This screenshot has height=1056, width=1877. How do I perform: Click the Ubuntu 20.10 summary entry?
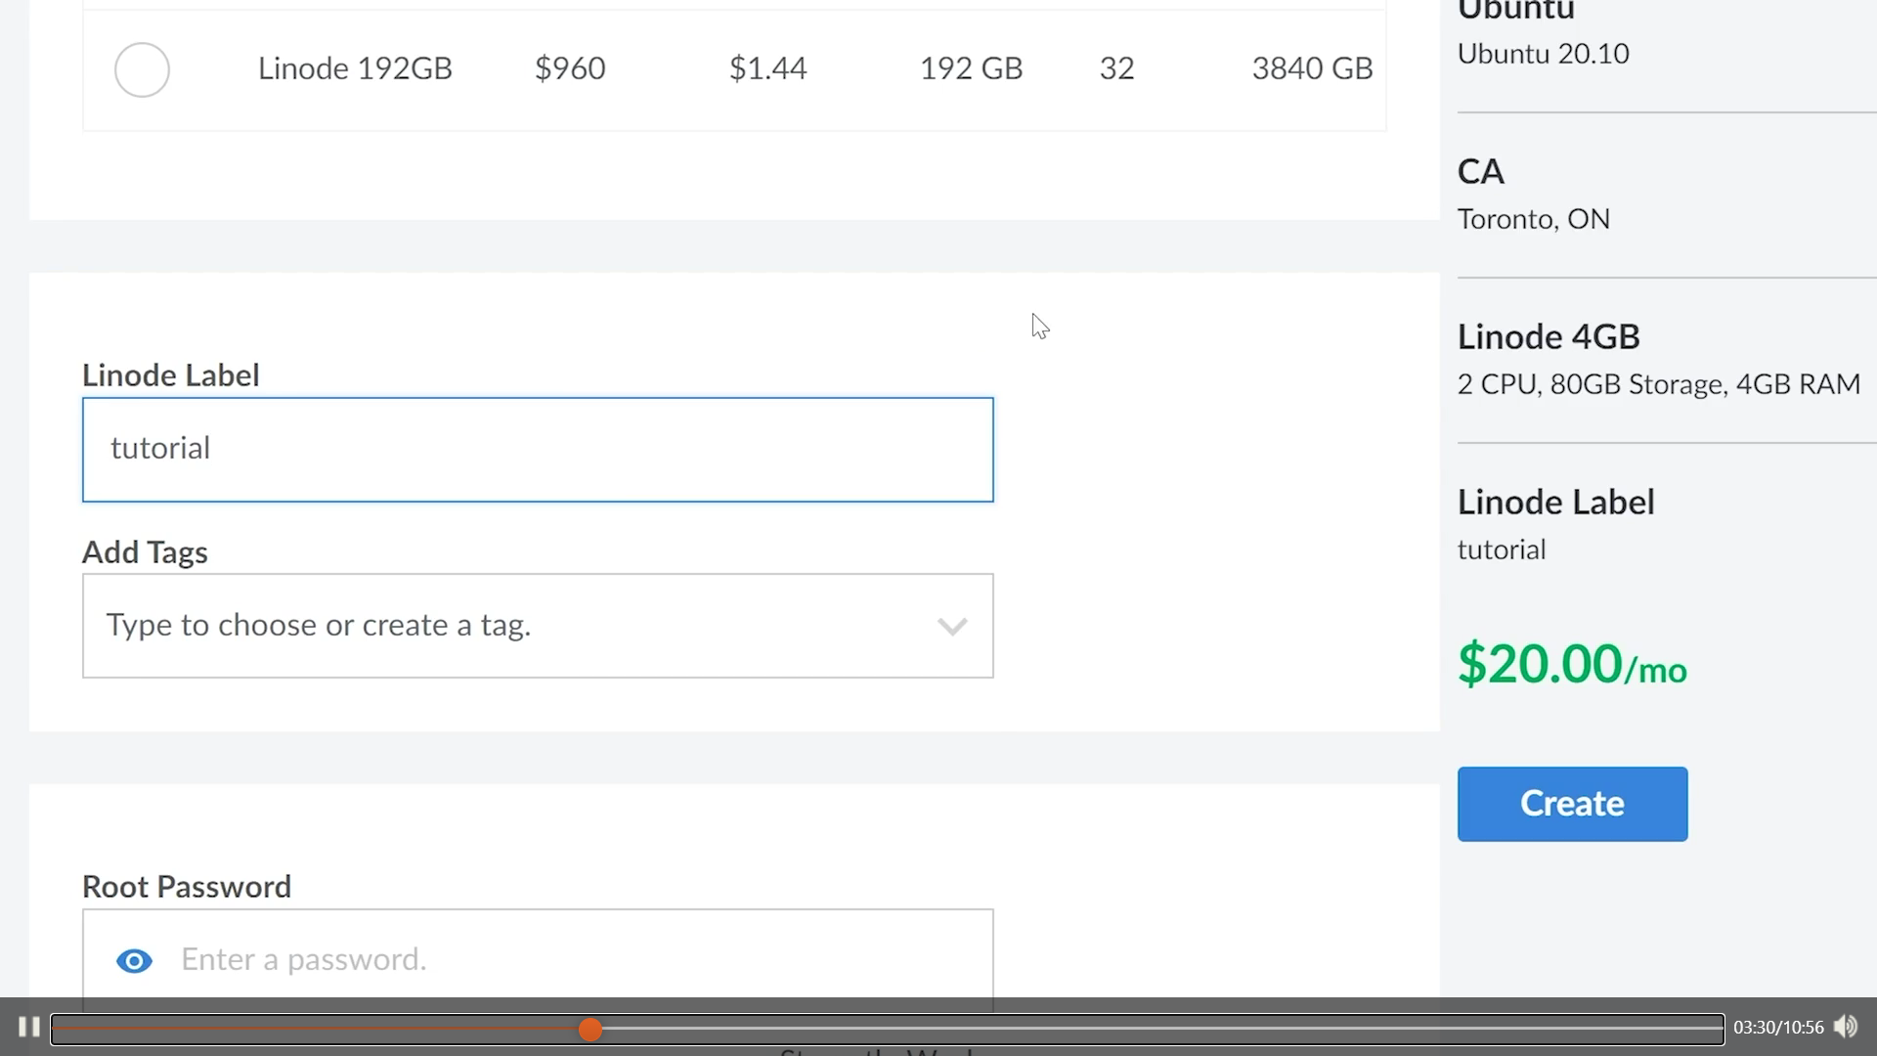(x=1543, y=54)
